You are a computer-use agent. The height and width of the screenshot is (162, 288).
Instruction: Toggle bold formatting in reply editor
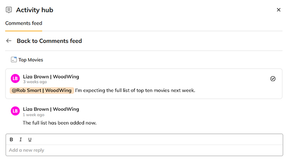(12, 139)
